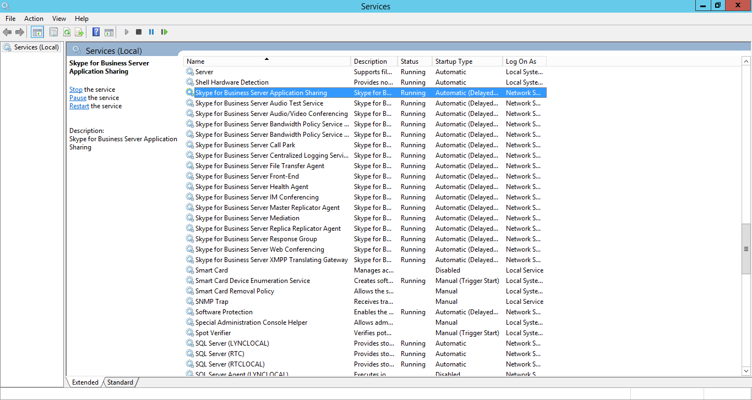The width and height of the screenshot is (752, 400).
Task: Click the scrollbar up arrow
Action: (746, 61)
